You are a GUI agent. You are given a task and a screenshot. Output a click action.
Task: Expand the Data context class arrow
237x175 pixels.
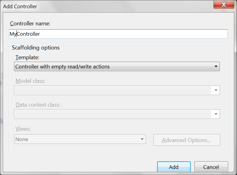coord(216,114)
